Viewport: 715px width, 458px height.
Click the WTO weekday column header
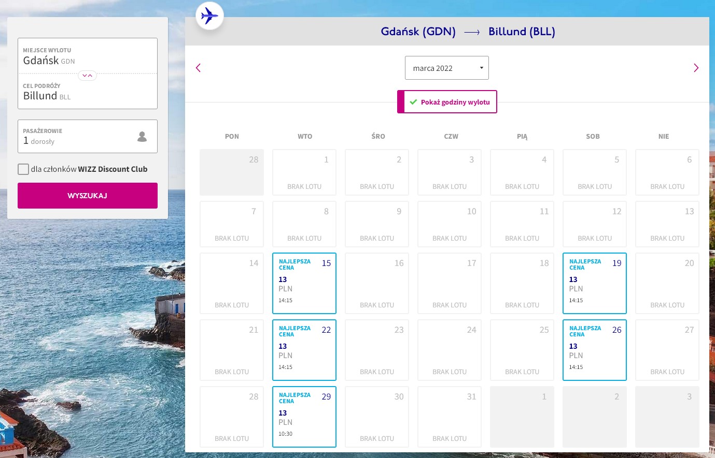(x=305, y=137)
